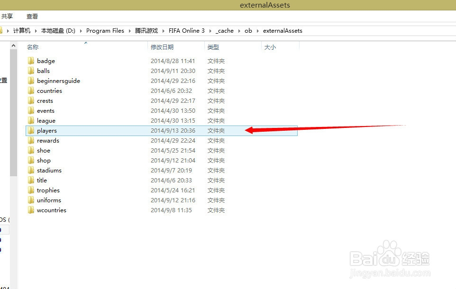Viewport: 456px width, 289px height.
Task: Select the beginnersguide folder name
Action: [58, 81]
